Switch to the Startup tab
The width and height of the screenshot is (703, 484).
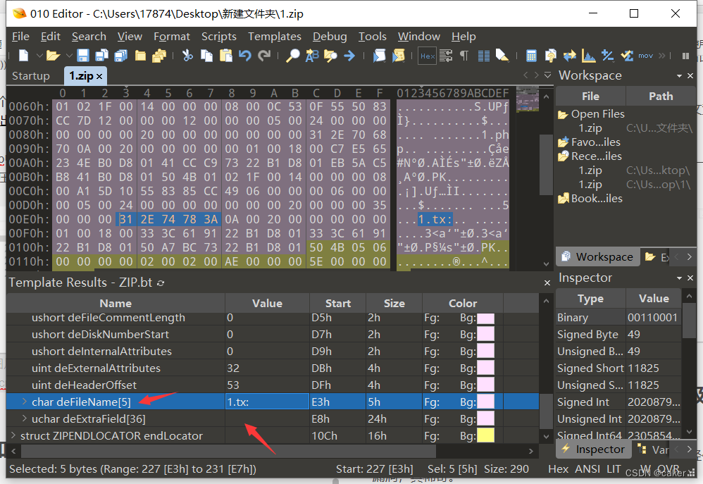coord(31,76)
